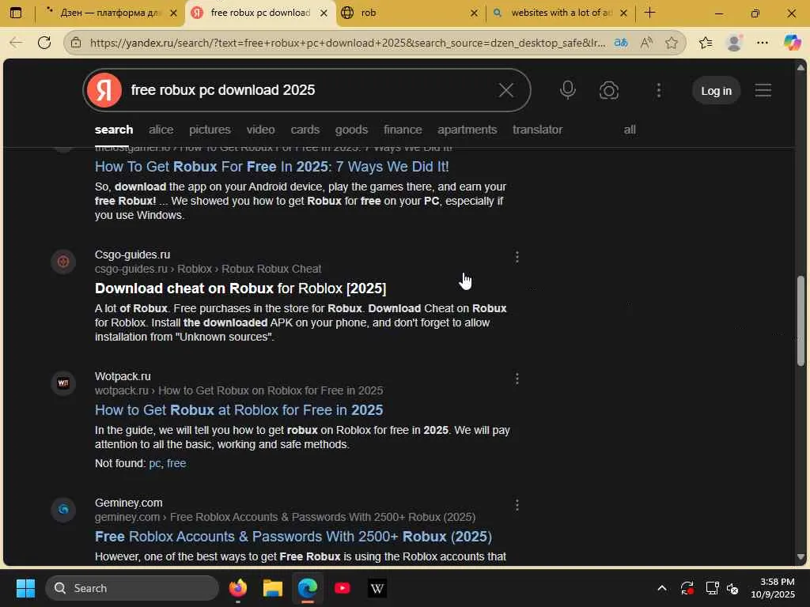View site information lock icon
This screenshot has width=810, height=607.
76,43
